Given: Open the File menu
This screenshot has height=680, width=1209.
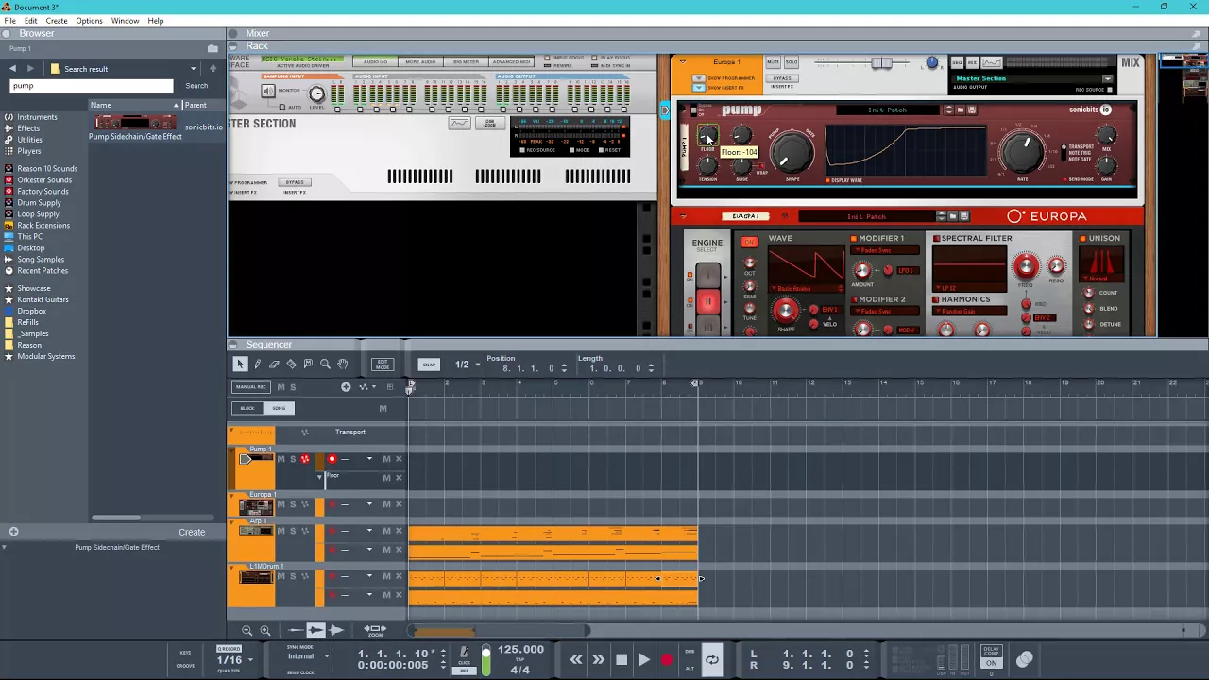Looking at the screenshot, I should (x=9, y=21).
